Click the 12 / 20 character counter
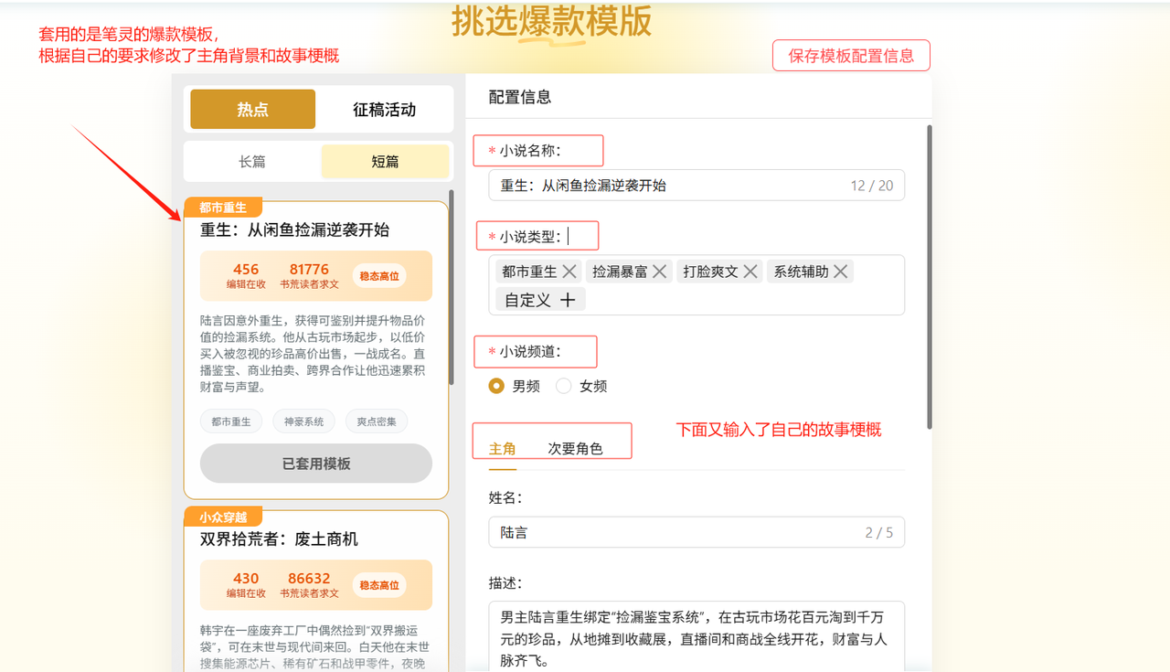The width and height of the screenshot is (1170, 672). [x=871, y=186]
